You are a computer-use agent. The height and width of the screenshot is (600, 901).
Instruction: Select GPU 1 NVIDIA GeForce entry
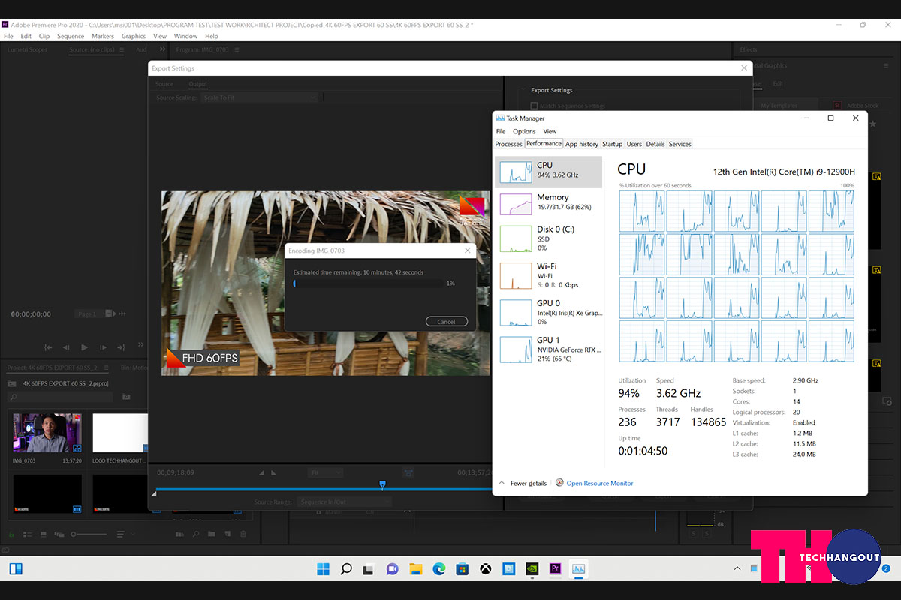click(x=549, y=349)
